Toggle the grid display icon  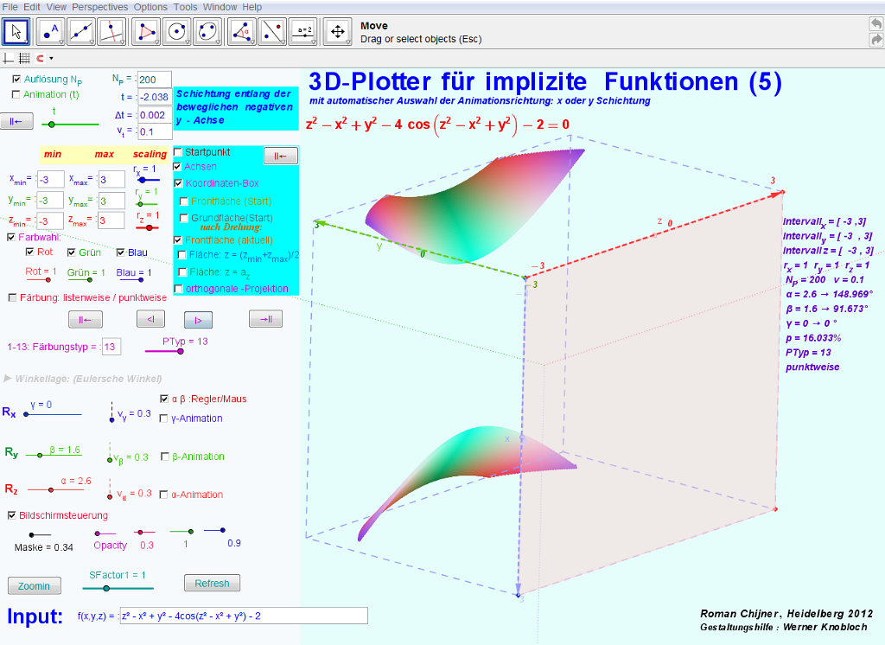(x=24, y=58)
